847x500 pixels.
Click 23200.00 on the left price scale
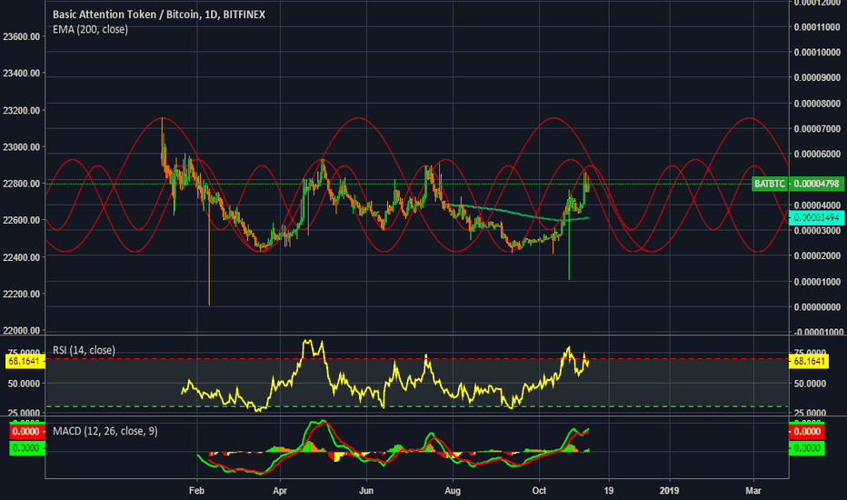click(22, 111)
